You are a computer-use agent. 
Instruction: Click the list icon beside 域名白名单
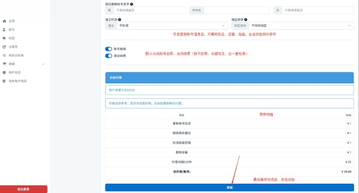tap(4, 55)
